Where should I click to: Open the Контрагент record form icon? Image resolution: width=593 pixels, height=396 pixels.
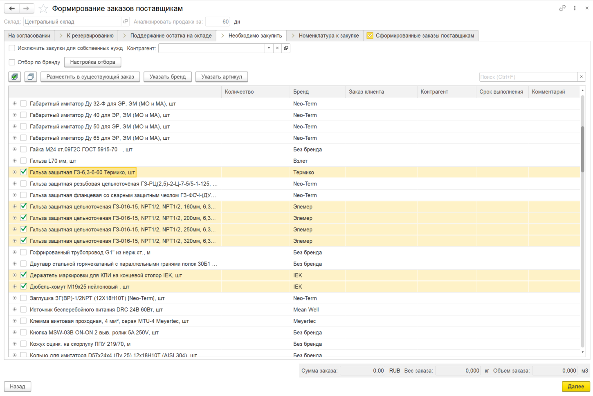click(286, 48)
